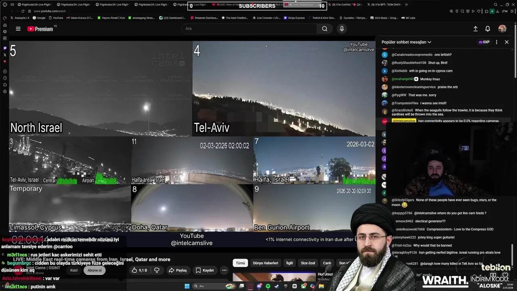Click @TrumpsteinFiles i wanna see intel message
The height and width of the screenshot is (291, 517).
(x=414, y=103)
